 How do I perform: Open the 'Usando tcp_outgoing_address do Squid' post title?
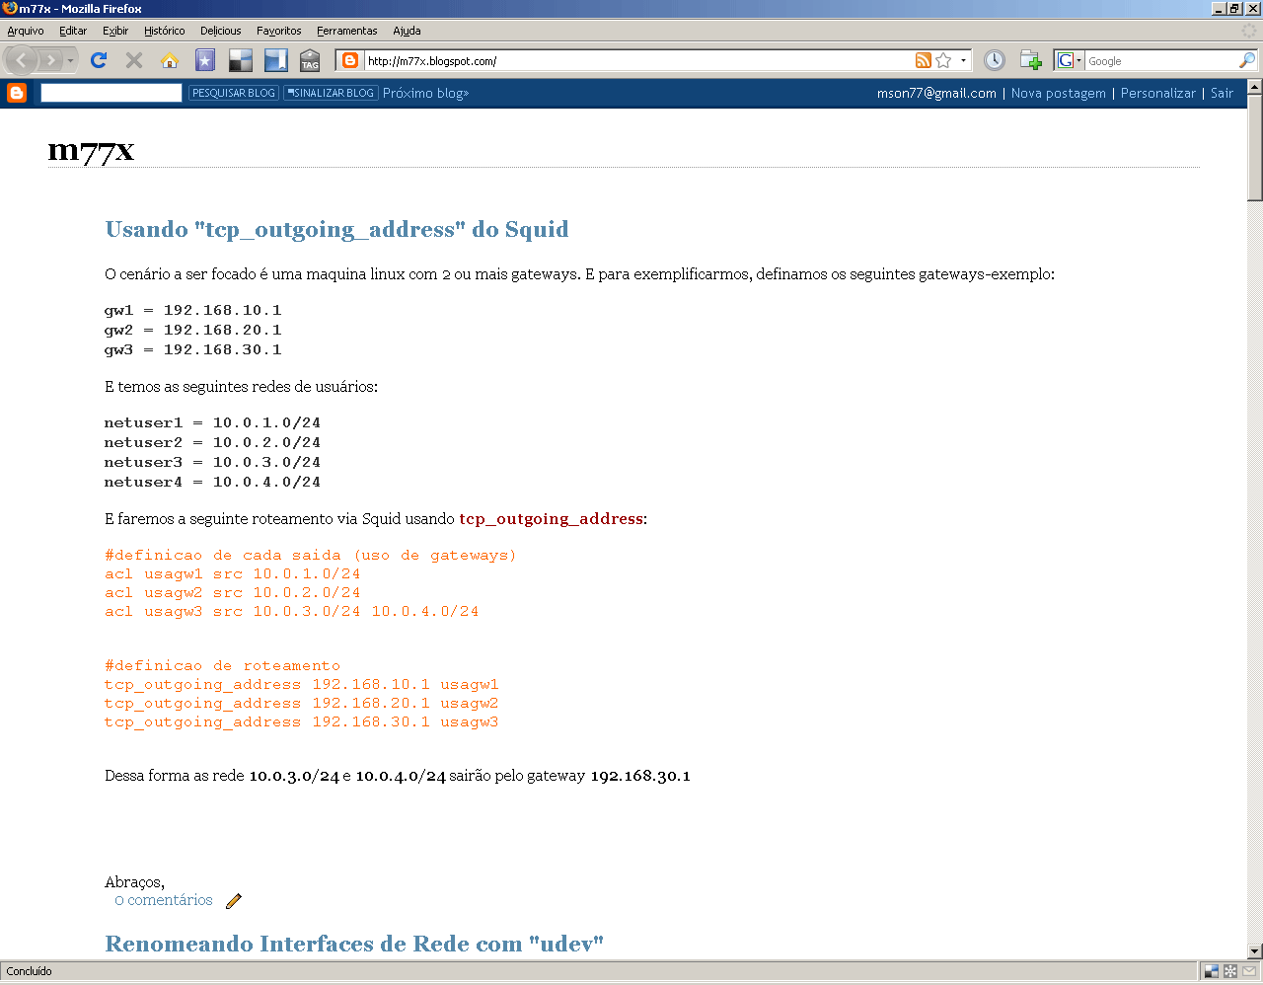(x=336, y=229)
